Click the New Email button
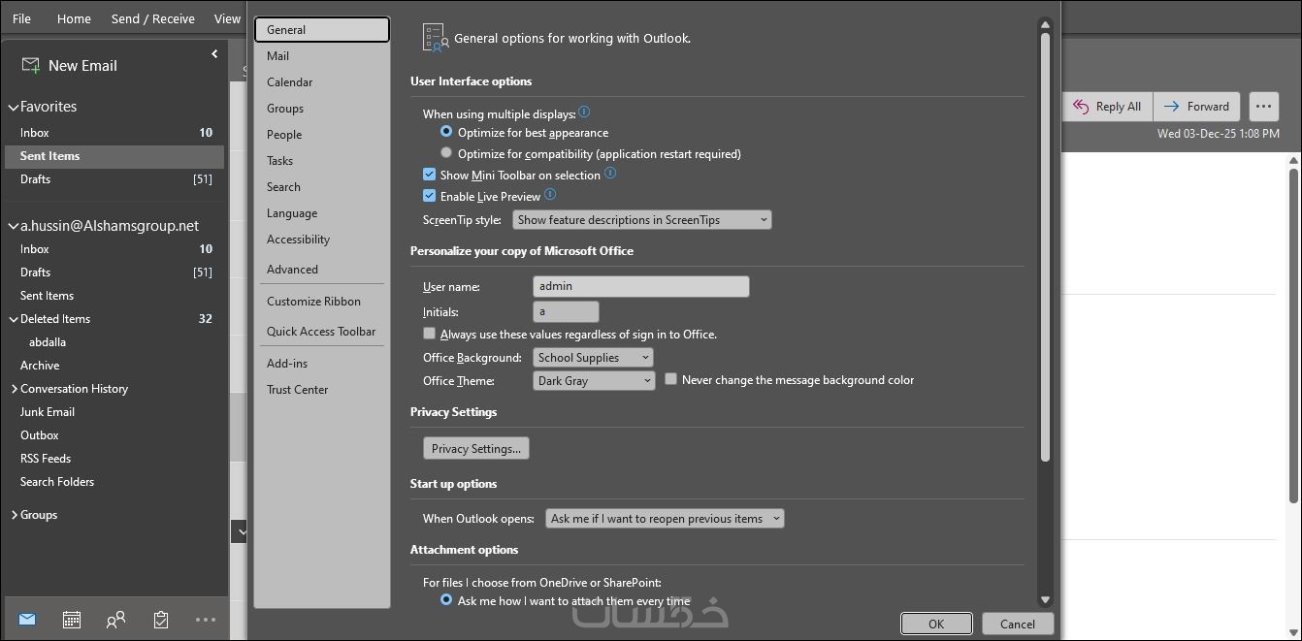 [x=70, y=66]
